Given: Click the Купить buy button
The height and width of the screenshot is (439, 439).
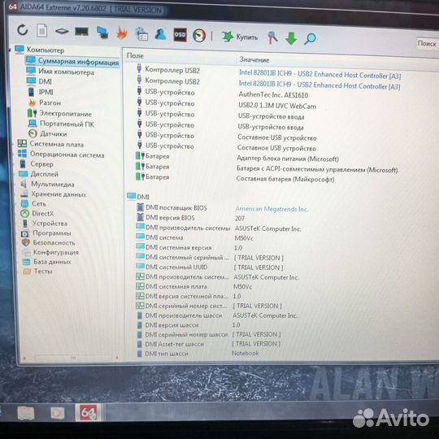Looking at the screenshot, I should click(x=240, y=37).
